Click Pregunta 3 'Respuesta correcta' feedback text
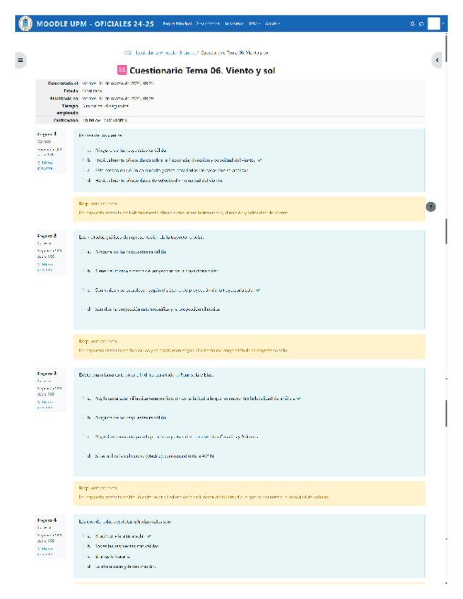The width and height of the screenshot is (463, 599). [98, 488]
